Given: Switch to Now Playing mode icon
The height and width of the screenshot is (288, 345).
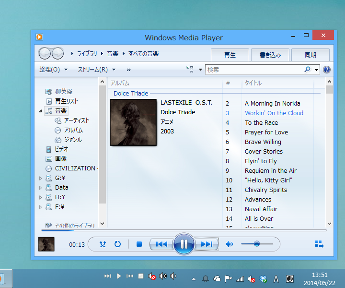Looking at the screenshot, I should [319, 244].
